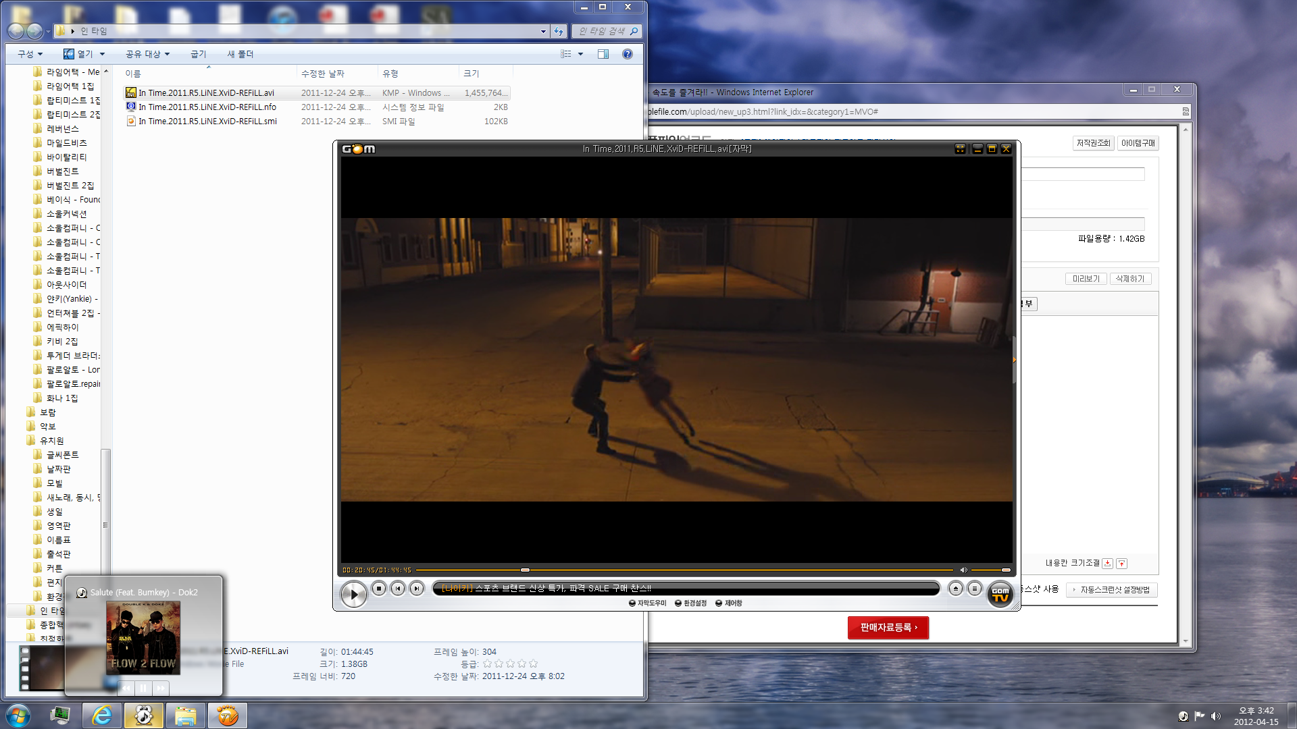
Task: Rate file with the first star
Action: click(x=487, y=664)
